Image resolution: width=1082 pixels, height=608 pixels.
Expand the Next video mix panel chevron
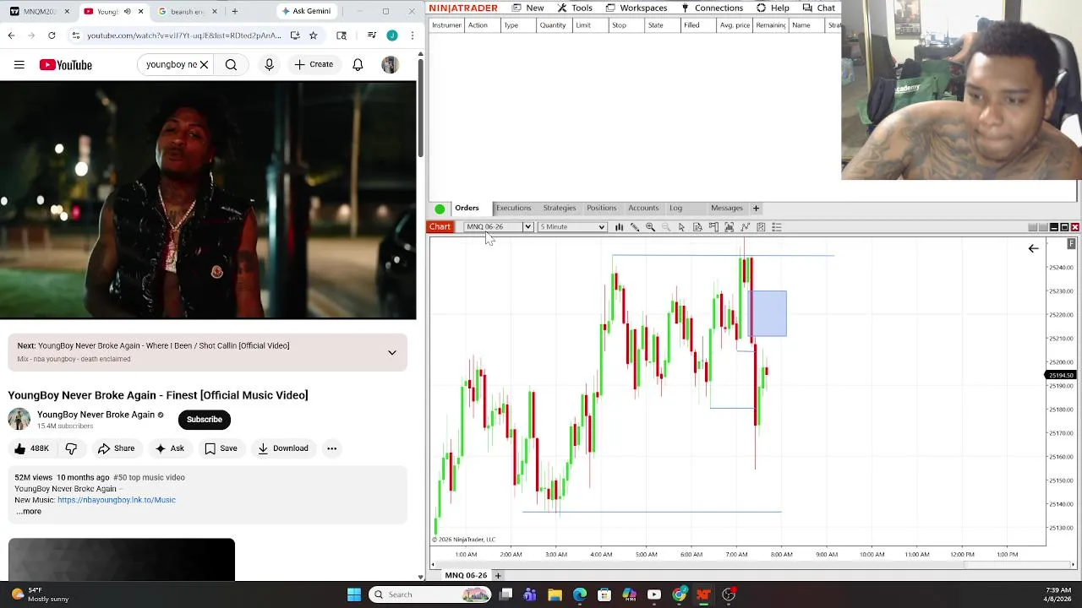pos(392,352)
